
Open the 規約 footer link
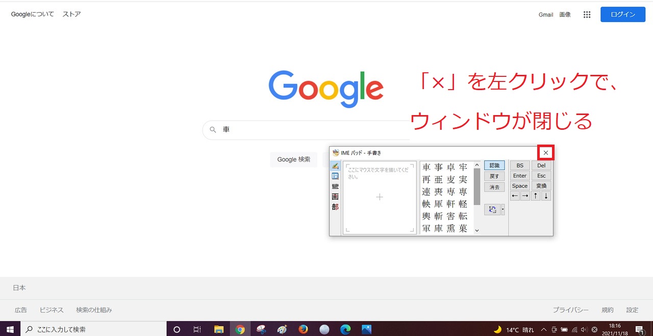click(x=608, y=310)
